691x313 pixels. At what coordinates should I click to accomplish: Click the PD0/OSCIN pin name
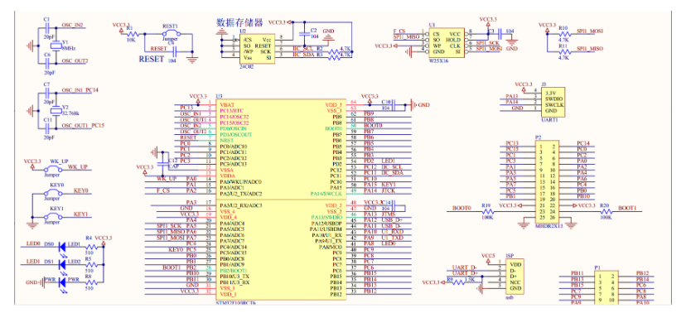coord(234,128)
